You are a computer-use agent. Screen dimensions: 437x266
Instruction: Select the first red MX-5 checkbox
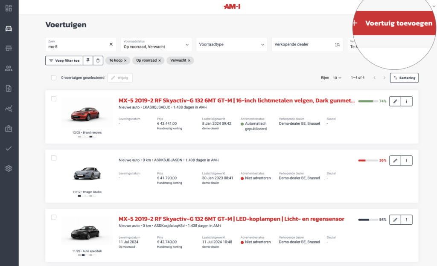[54, 99]
